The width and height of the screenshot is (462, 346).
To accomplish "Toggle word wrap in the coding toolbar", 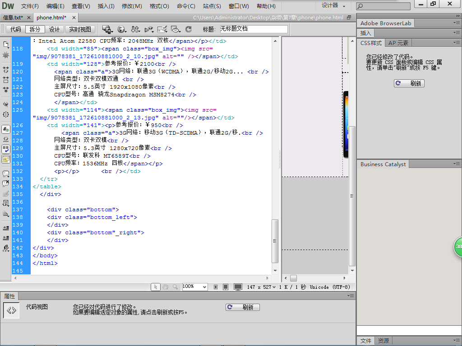I will [x=6, y=149].
